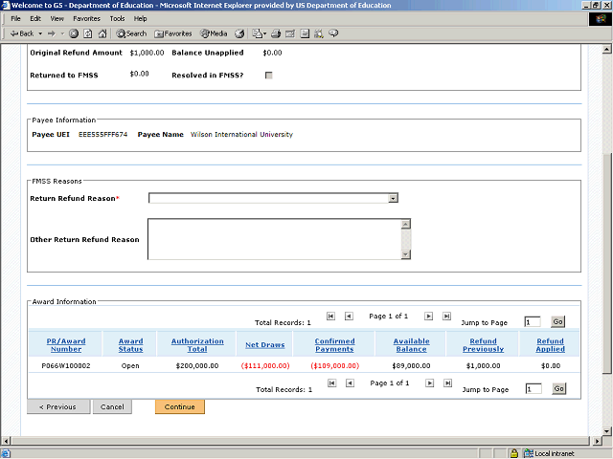The height and width of the screenshot is (459, 613).
Task: Sort by Available Balance column header
Action: point(410,345)
